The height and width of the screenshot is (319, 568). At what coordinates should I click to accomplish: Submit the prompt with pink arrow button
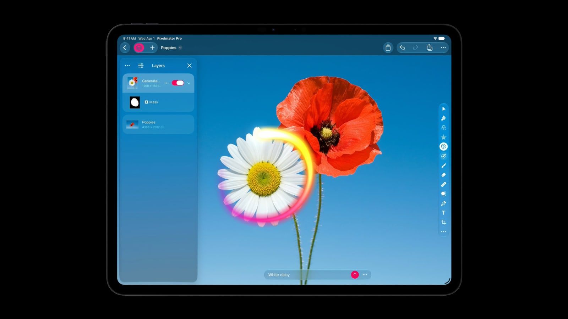pos(355,275)
